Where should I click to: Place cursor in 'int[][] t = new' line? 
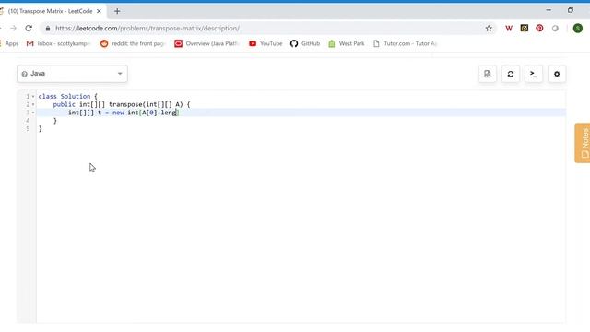click(124, 113)
